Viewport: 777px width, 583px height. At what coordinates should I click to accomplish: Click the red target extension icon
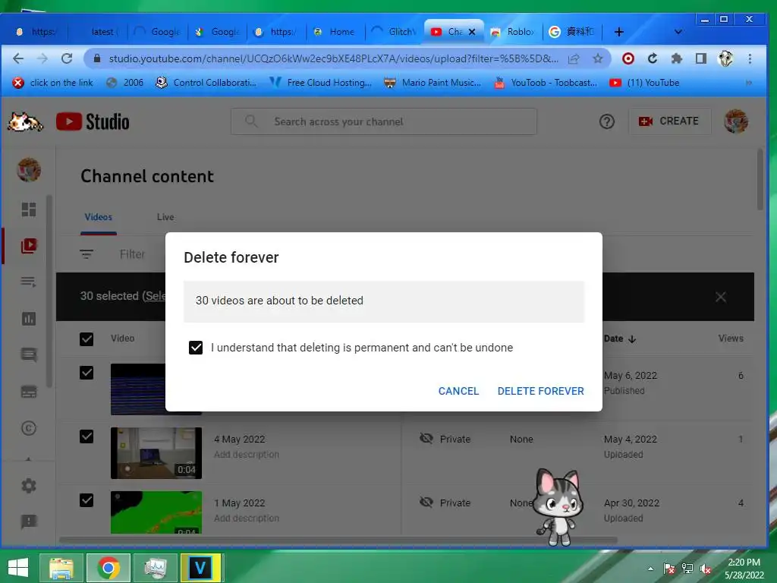pos(628,58)
